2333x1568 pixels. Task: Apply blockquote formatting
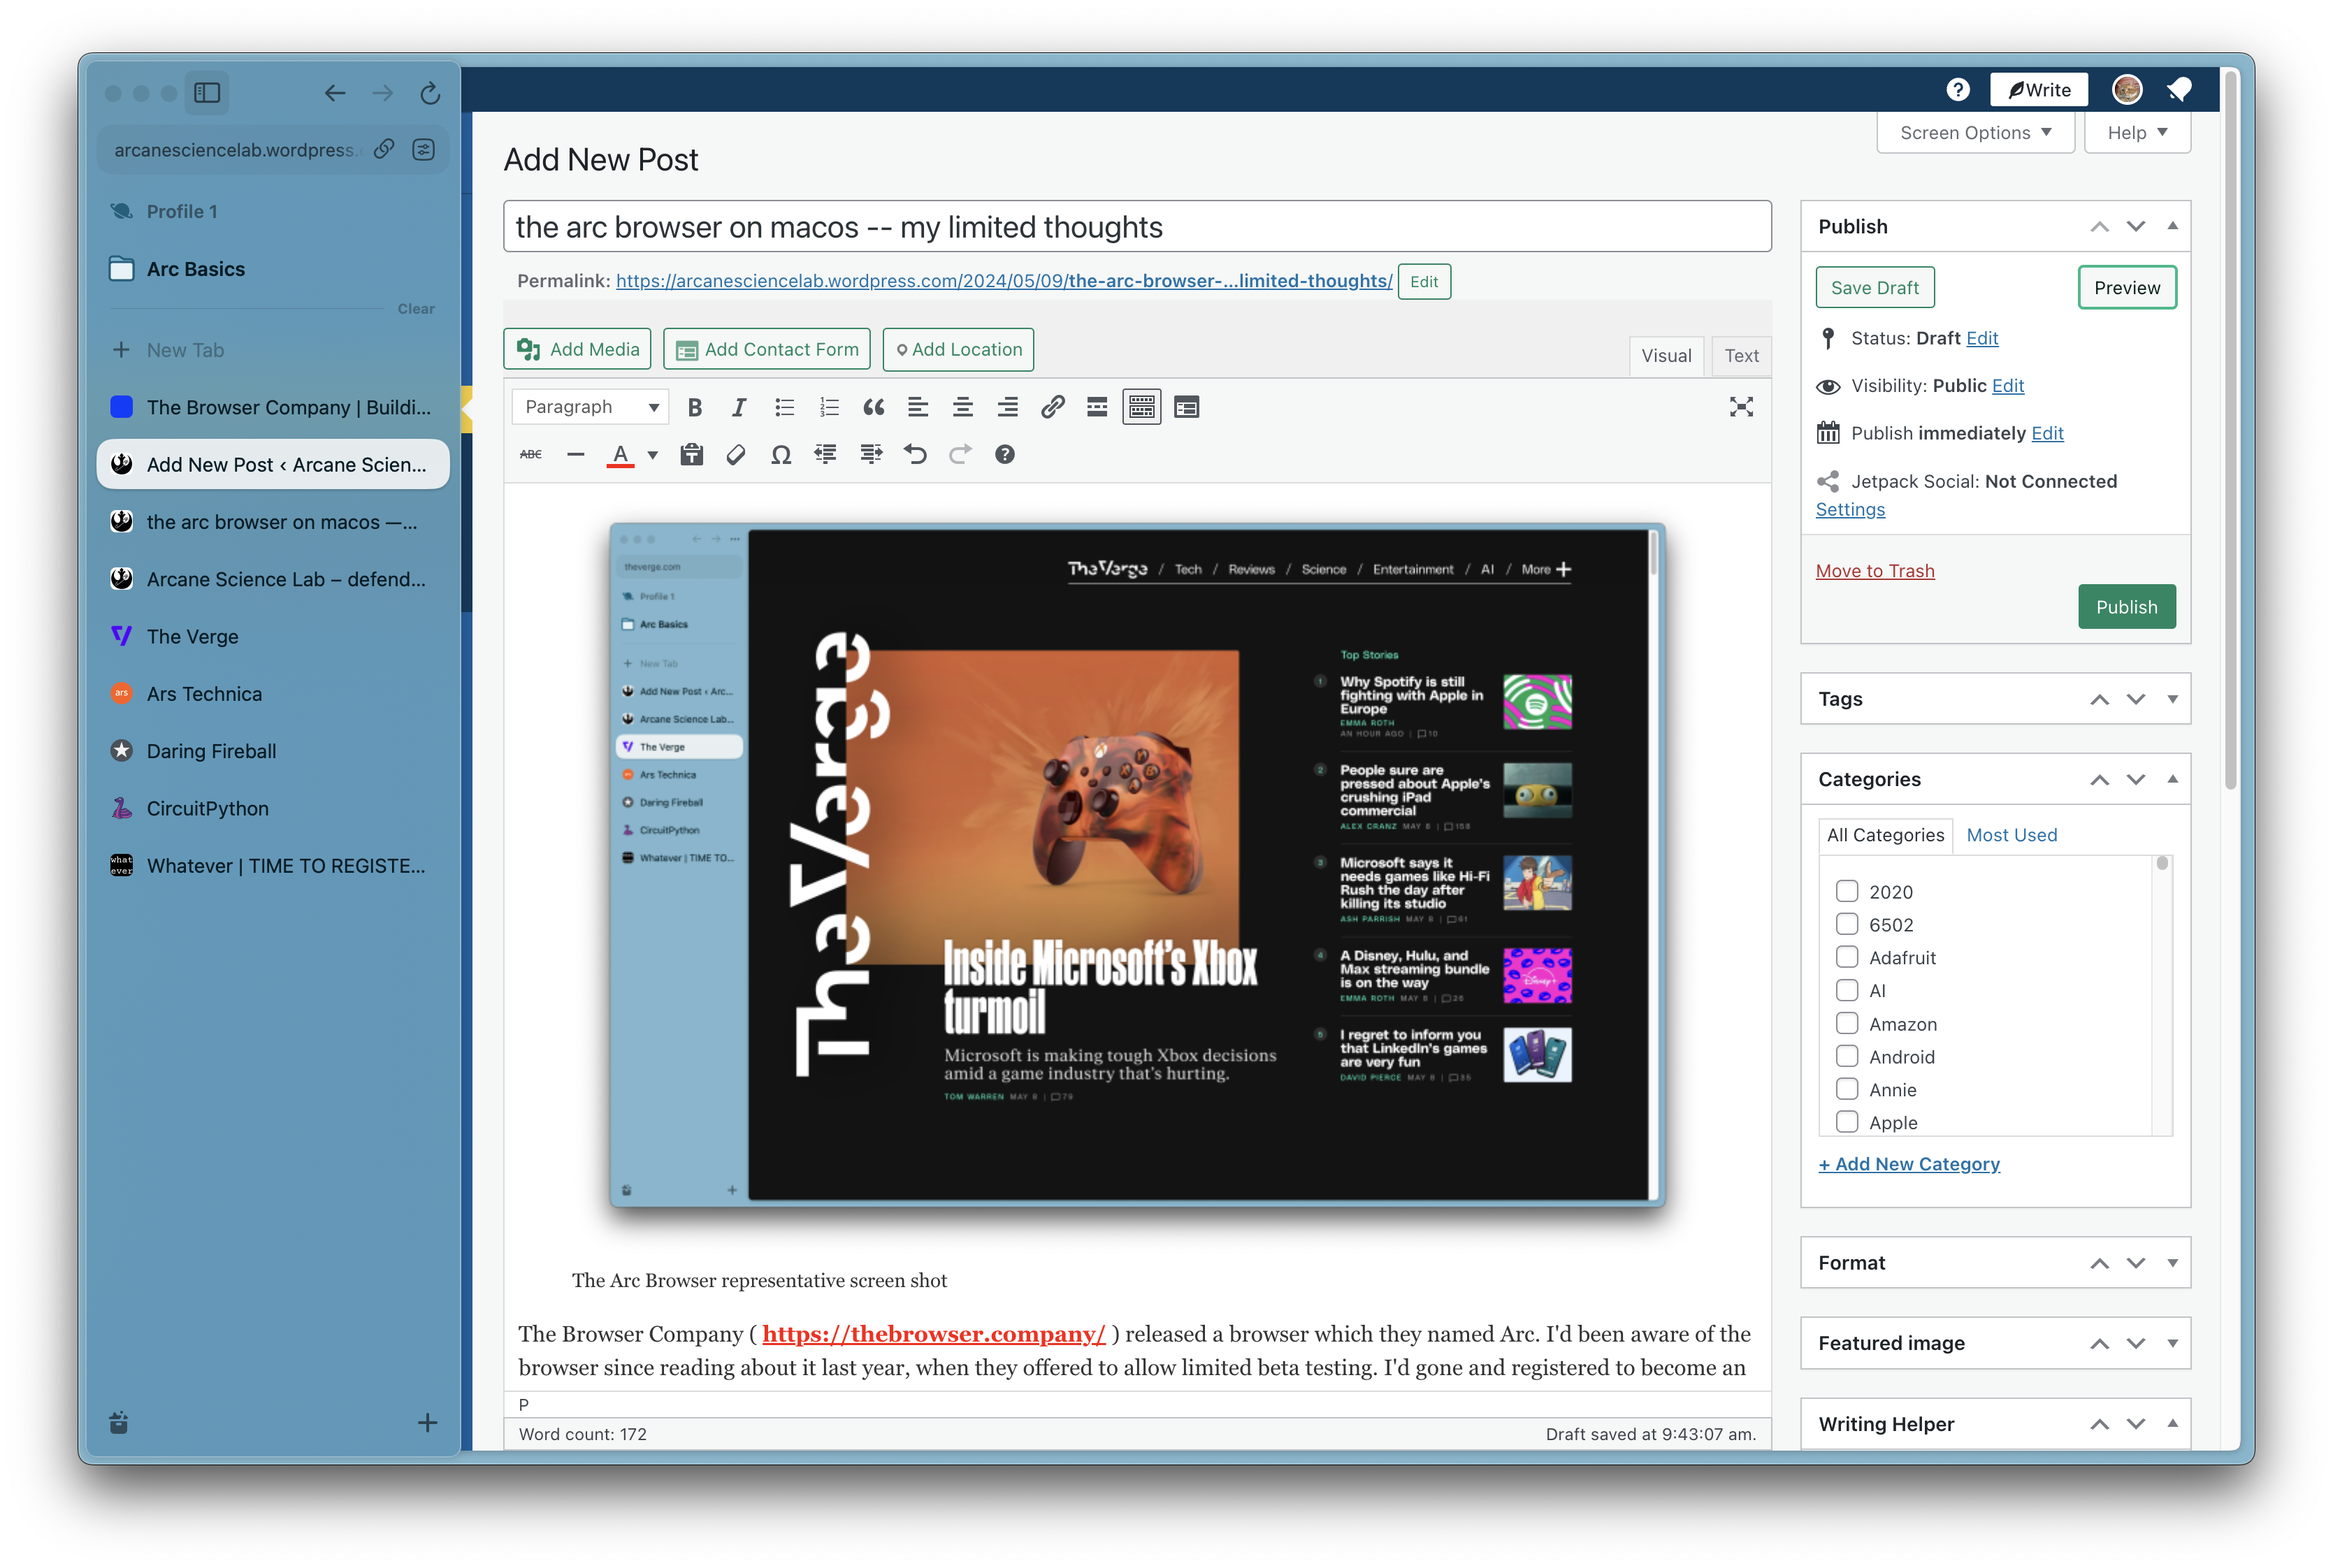coord(874,407)
